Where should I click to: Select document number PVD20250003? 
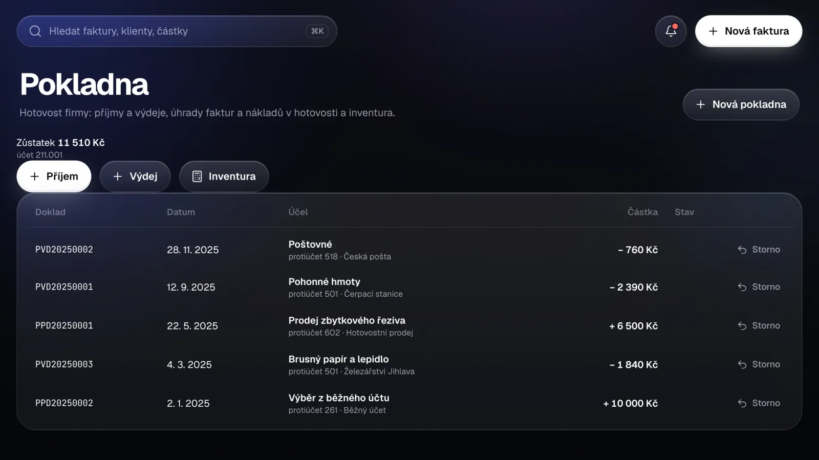click(64, 364)
